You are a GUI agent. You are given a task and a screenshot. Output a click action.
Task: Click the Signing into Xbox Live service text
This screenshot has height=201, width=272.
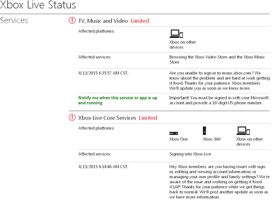click(x=190, y=154)
